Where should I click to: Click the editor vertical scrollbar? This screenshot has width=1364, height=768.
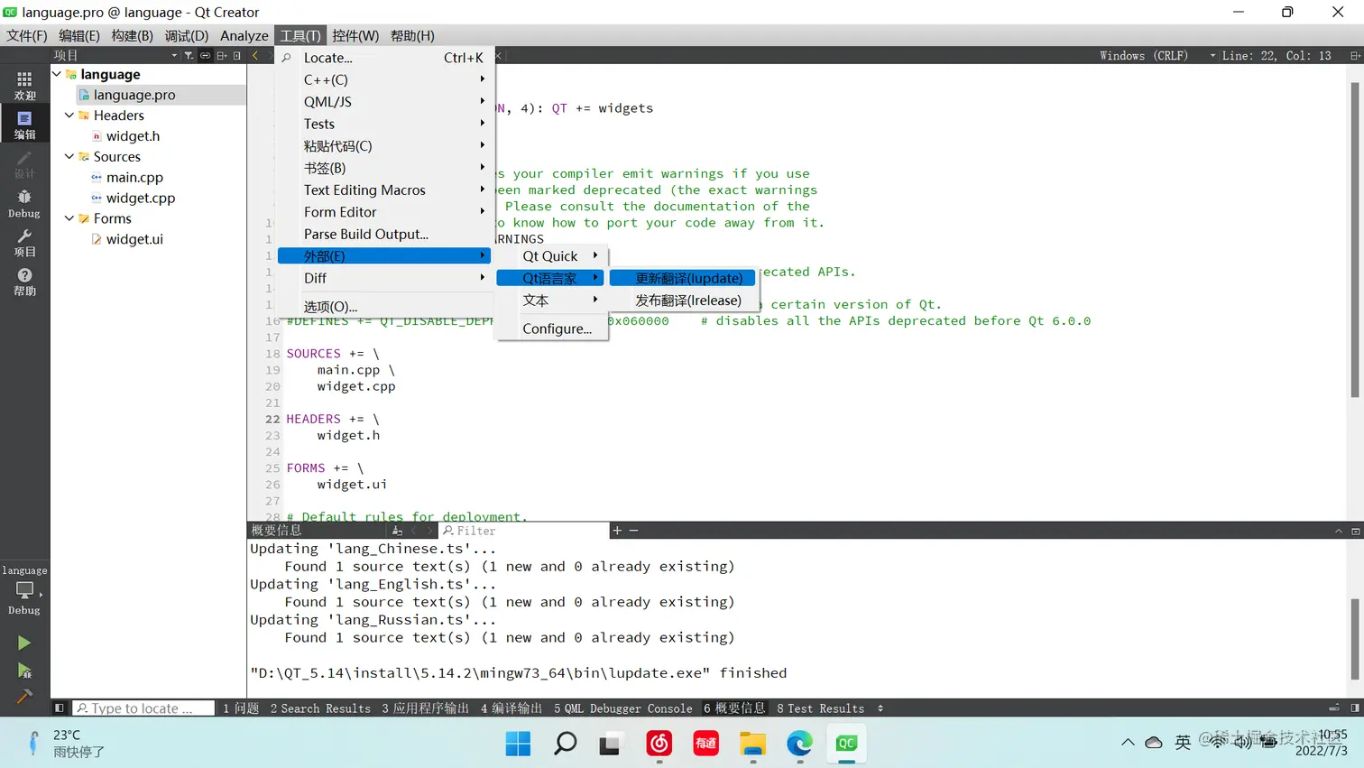pos(1355,239)
